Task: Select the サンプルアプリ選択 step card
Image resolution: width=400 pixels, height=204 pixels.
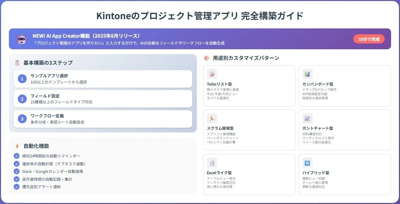Action: [103, 79]
